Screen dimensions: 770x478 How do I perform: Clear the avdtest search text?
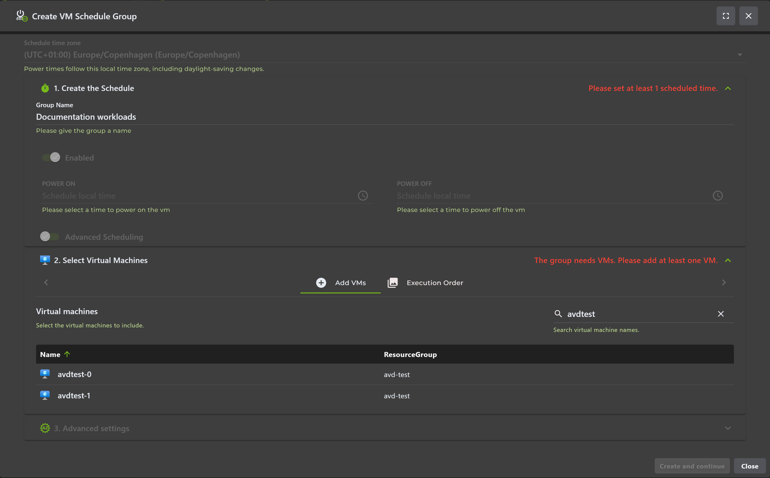point(721,314)
